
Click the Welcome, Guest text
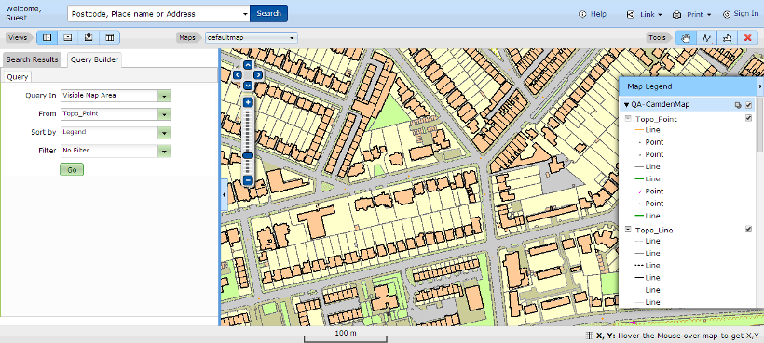click(x=23, y=14)
